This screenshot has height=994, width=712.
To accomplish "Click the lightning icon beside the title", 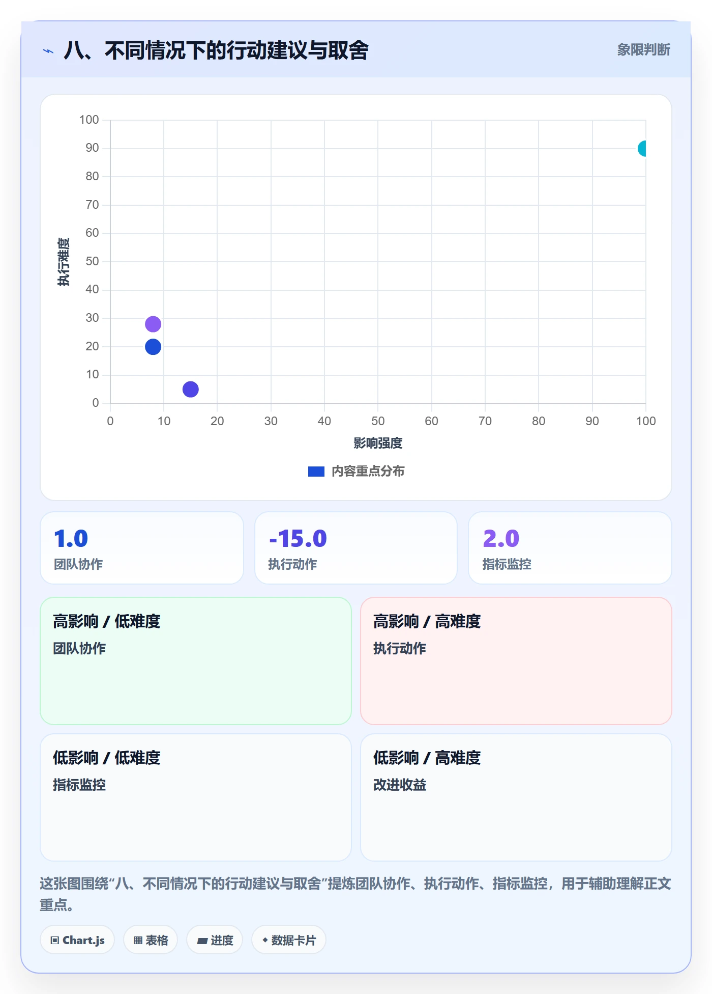I will 48,51.
